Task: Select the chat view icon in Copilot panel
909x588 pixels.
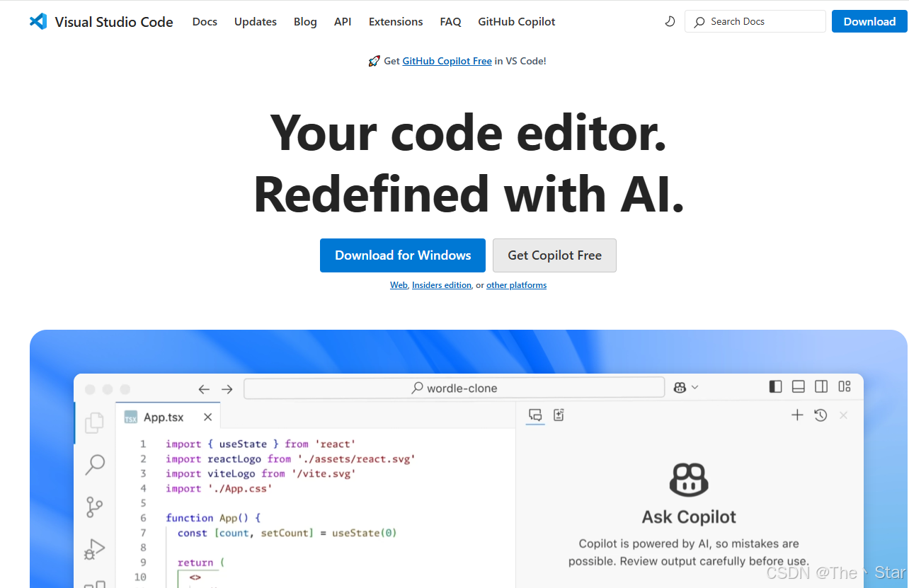Action: tap(535, 415)
